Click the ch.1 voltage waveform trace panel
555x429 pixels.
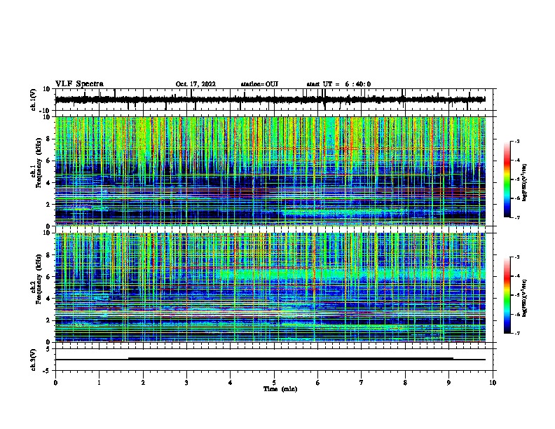(x=273, y=100)
